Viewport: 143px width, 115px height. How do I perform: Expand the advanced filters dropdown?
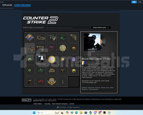[x=101, y=28]
